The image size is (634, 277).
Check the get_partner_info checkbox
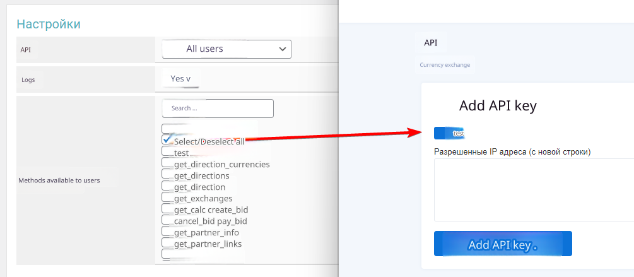(167, 232)
